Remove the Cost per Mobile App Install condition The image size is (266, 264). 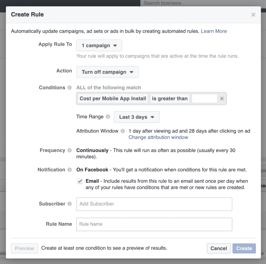pyautogui.click(x=222, y=99)
